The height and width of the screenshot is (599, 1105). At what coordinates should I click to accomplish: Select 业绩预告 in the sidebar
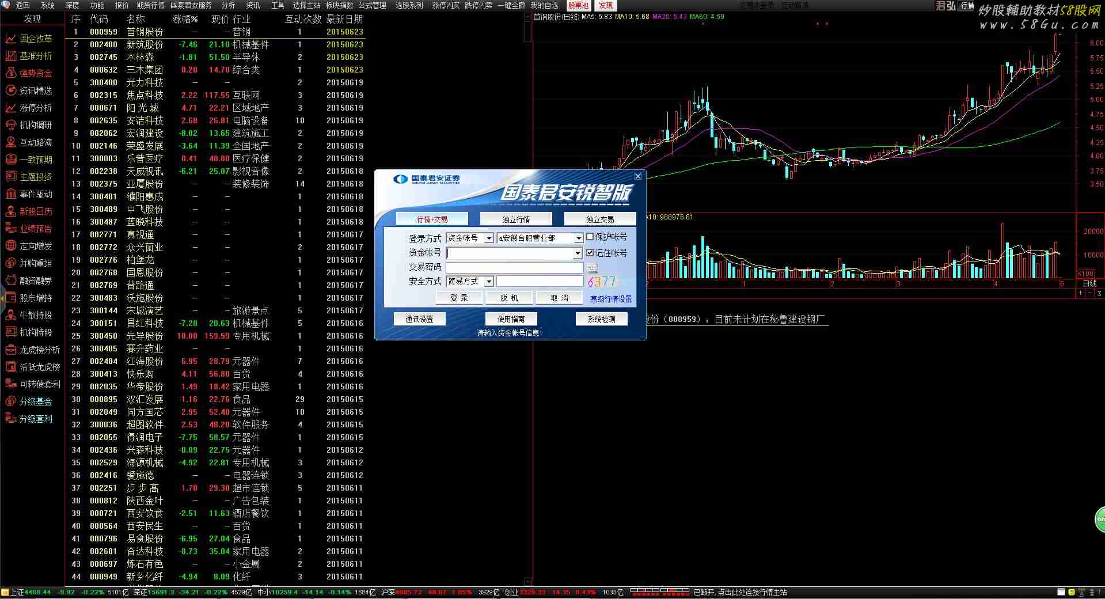(29, 229)
